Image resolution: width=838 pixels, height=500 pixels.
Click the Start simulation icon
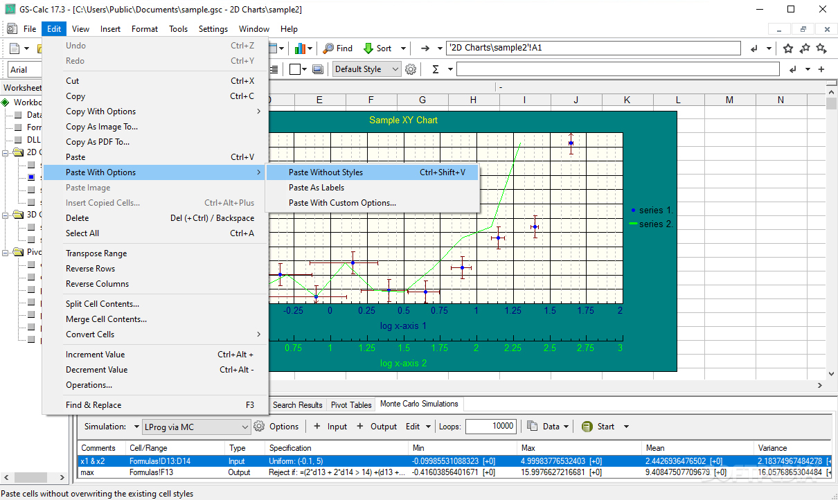pos(587,427)
